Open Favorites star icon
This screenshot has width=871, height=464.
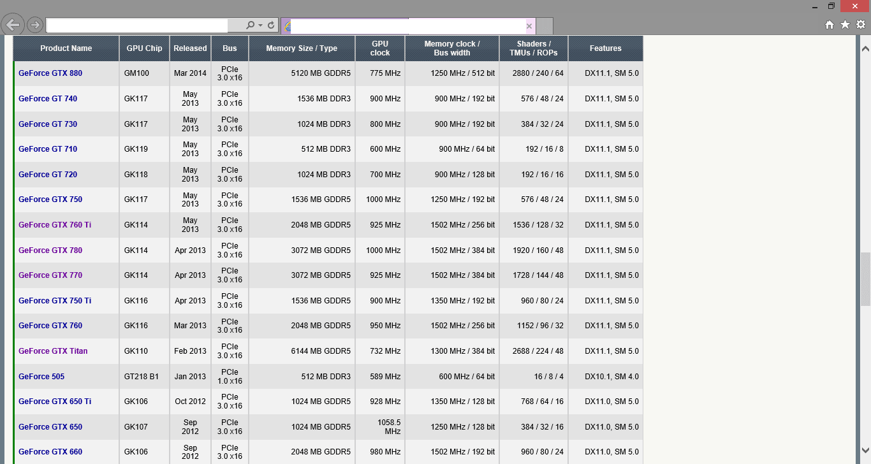(845, 25)
